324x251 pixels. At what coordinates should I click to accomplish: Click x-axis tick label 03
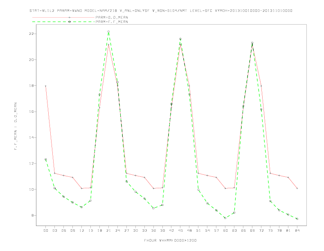54,230
